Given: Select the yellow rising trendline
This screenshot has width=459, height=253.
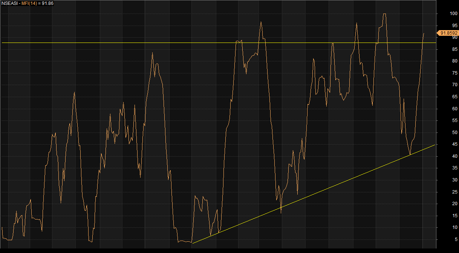Looking at the screenshot, I should pyautogui.click(x=313, y=194).
